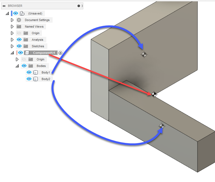Click the Analysis folder icon
This screenshot has width=215, height=182.
point(26,40)
